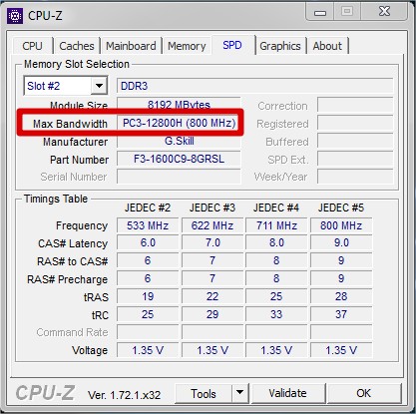Click the JEDEC #4 column header

[276, 207]
